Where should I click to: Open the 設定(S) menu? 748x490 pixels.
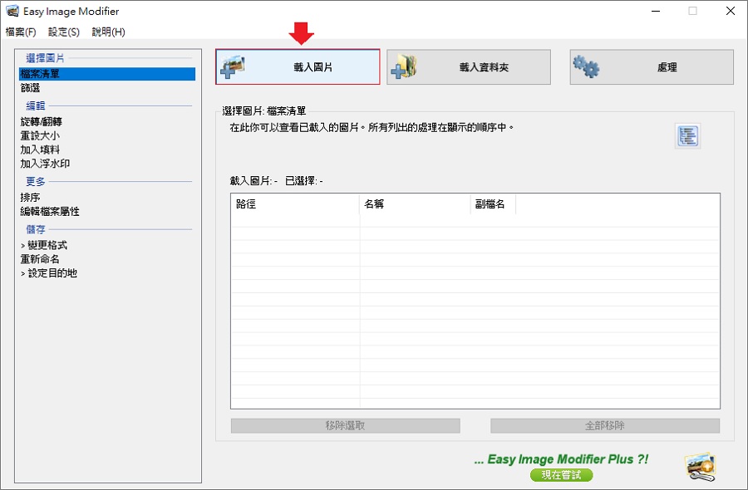(63, 32)
